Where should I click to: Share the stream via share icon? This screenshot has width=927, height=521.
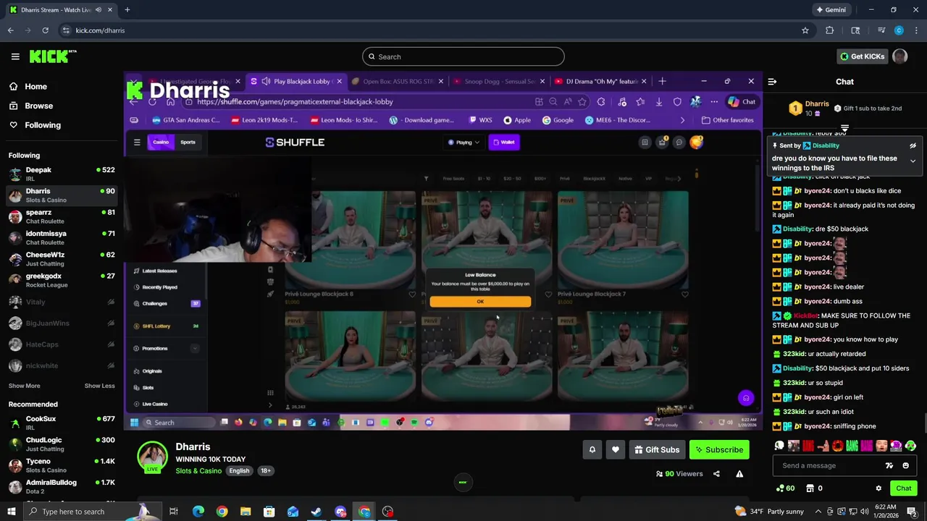716,474
